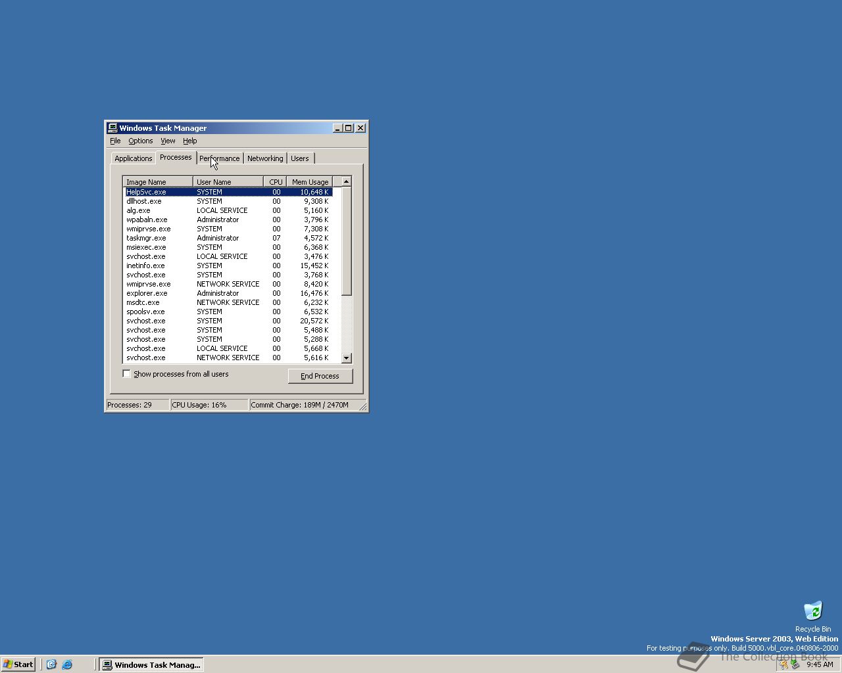Select msiexec.exe process row
The height and width of the screenshot is (673, 842).
click(229, 247)
